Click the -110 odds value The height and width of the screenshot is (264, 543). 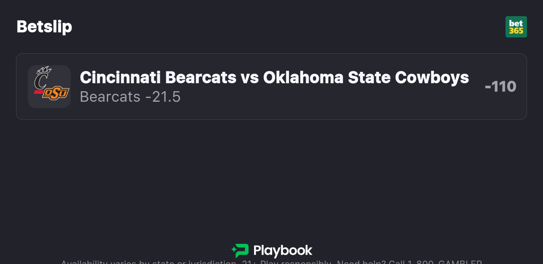(500, 87)
